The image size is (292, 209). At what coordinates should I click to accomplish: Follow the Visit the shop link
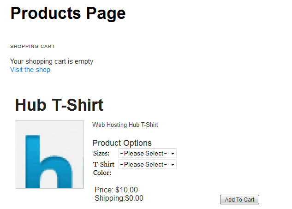[x=30, y=70]
